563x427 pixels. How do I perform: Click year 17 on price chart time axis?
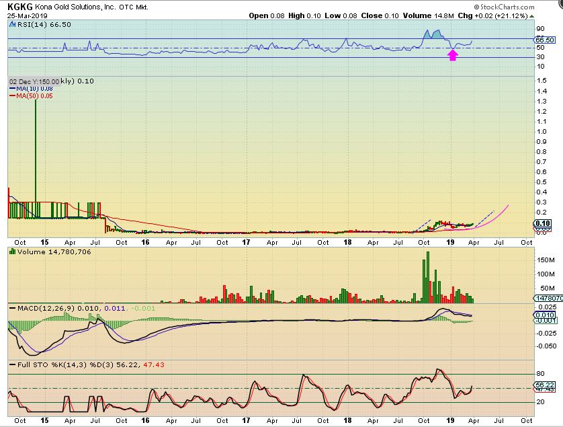(247, 240)
